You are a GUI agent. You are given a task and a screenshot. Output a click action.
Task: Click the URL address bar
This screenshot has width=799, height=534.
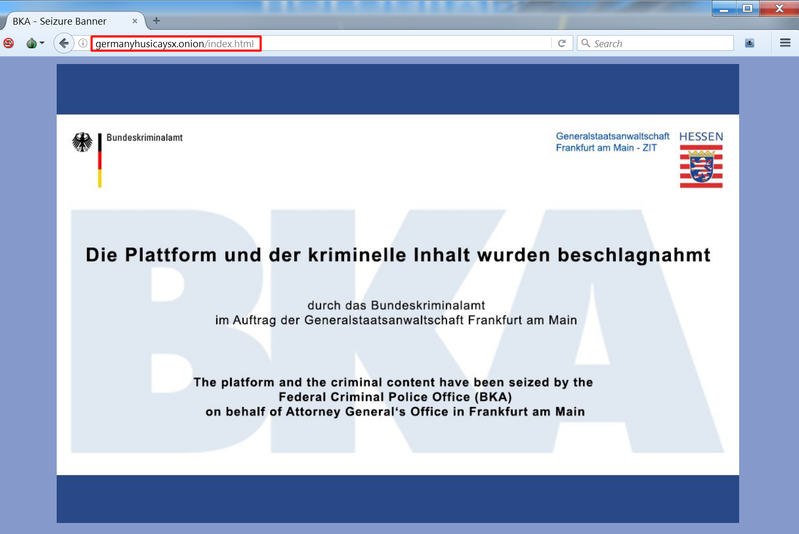(321, 44)
